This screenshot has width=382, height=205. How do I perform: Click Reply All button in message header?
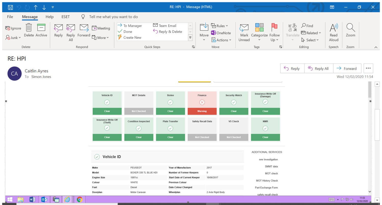(319, 69)
